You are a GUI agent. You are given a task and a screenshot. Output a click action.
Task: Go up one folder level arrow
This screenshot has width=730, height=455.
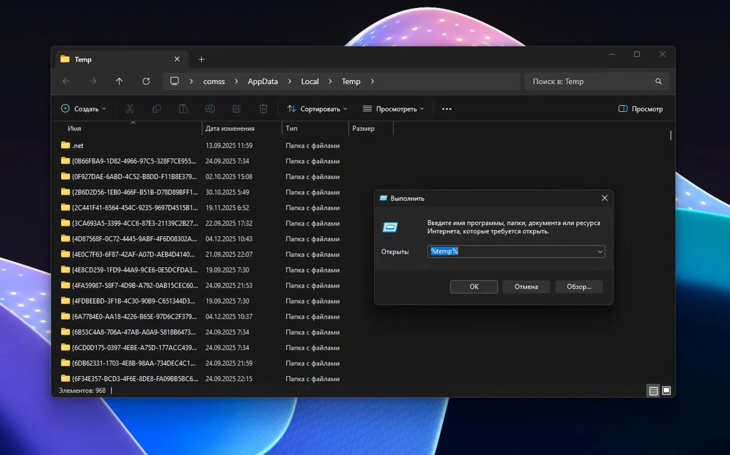(x=119, y=82)
